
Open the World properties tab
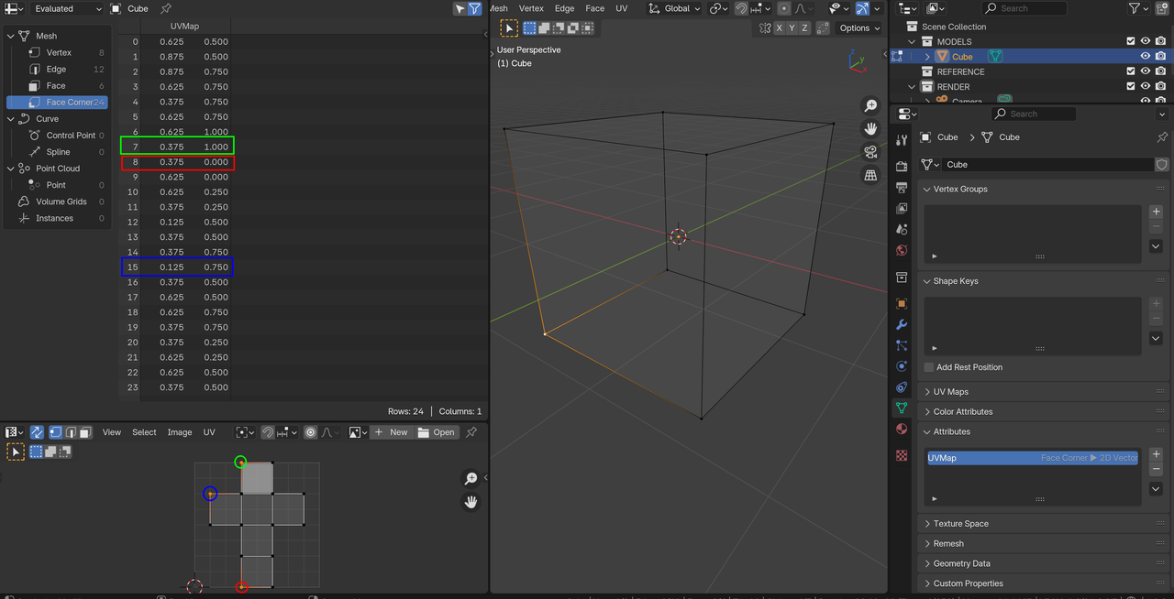(902, 251)
